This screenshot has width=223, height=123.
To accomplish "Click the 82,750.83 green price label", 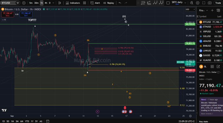I will 190,24.
